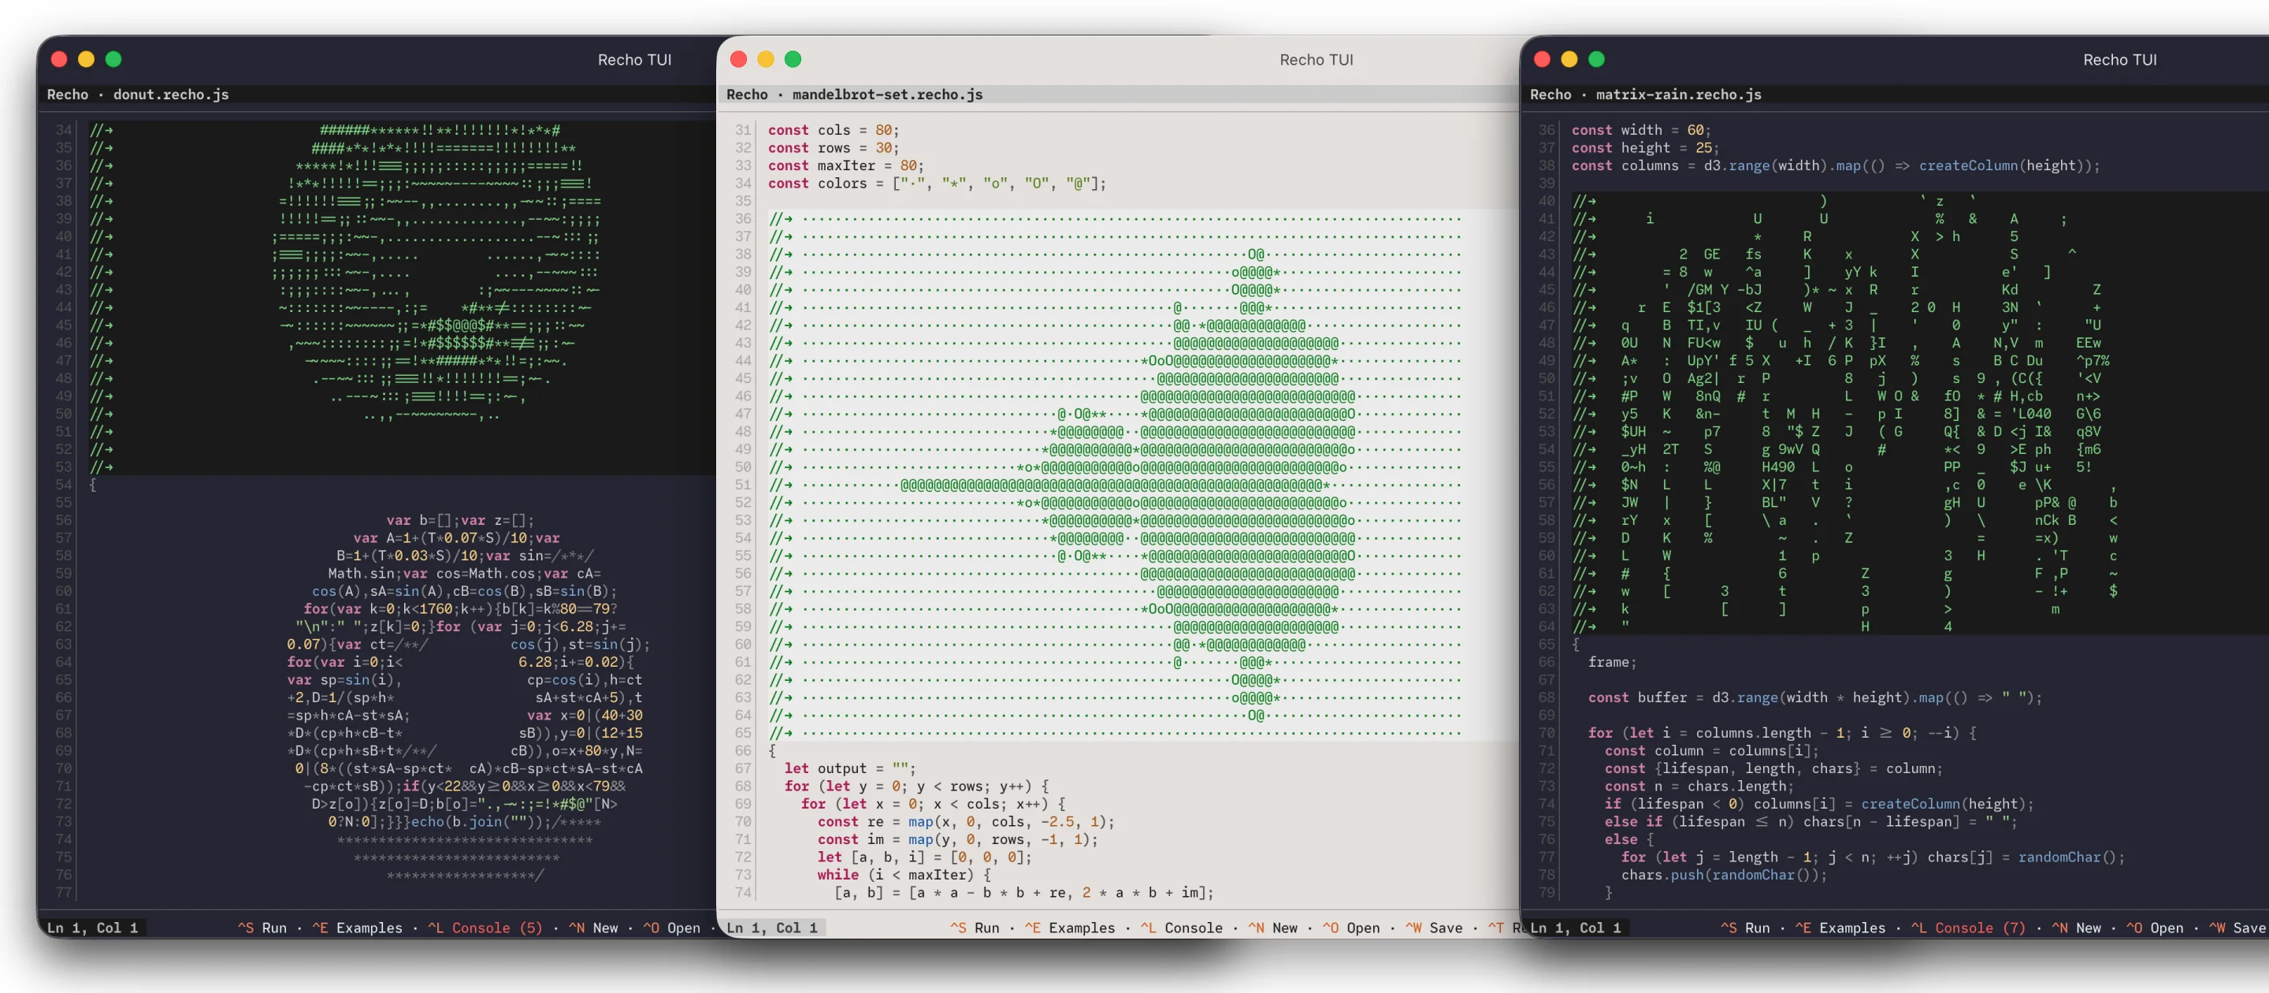
Task: Maximize the mandelbrot-set window with green button
Action: (x=793, y=59)
